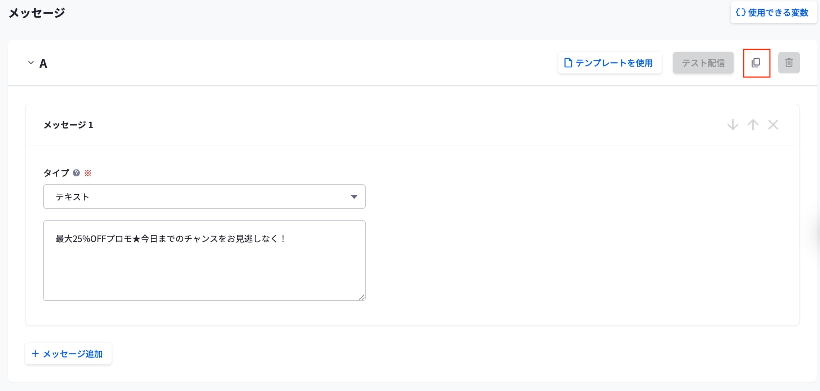
Task: Click テンプレートを使用 text link
Action: pyautogui.click(x=614, y=63)
